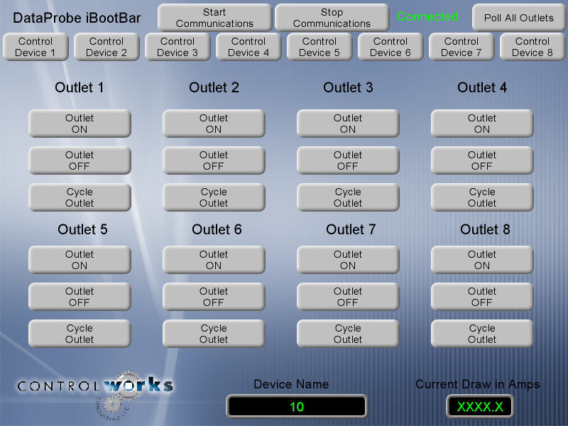The width and height of the screenshot is (568, 426).
Task: Click the Outlet 8 heading
Action: point(485,229)
